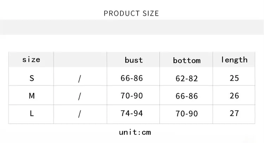264x143 pixels.
Task: Click the unit:cm caption below table
Action: (135, 132)
